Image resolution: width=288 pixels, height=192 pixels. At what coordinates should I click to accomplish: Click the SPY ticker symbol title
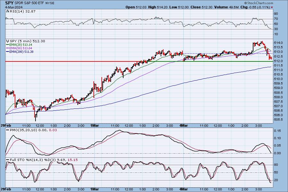pos(9,3)
